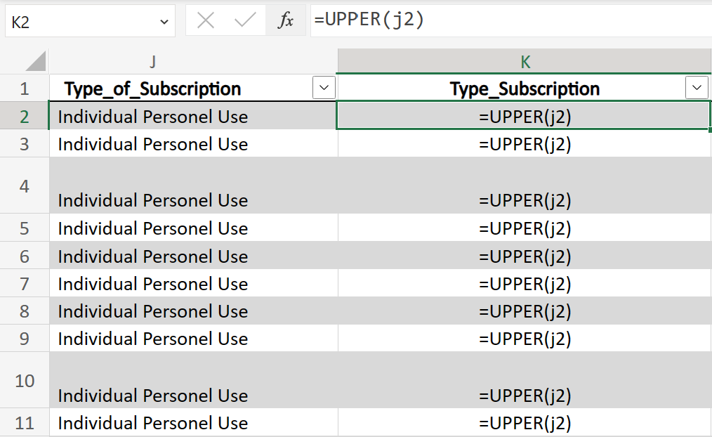
Task: Select cell J2 Individual Personel Use
Action: coord(193,117)
